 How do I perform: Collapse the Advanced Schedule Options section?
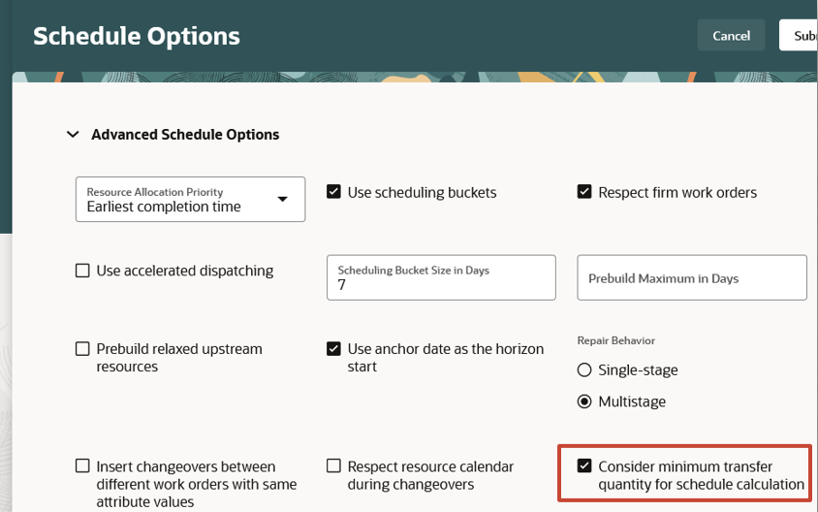pos(73,135)
